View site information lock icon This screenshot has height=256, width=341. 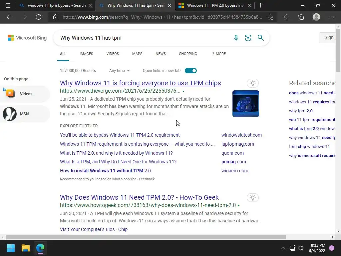[x=55, y=17]
